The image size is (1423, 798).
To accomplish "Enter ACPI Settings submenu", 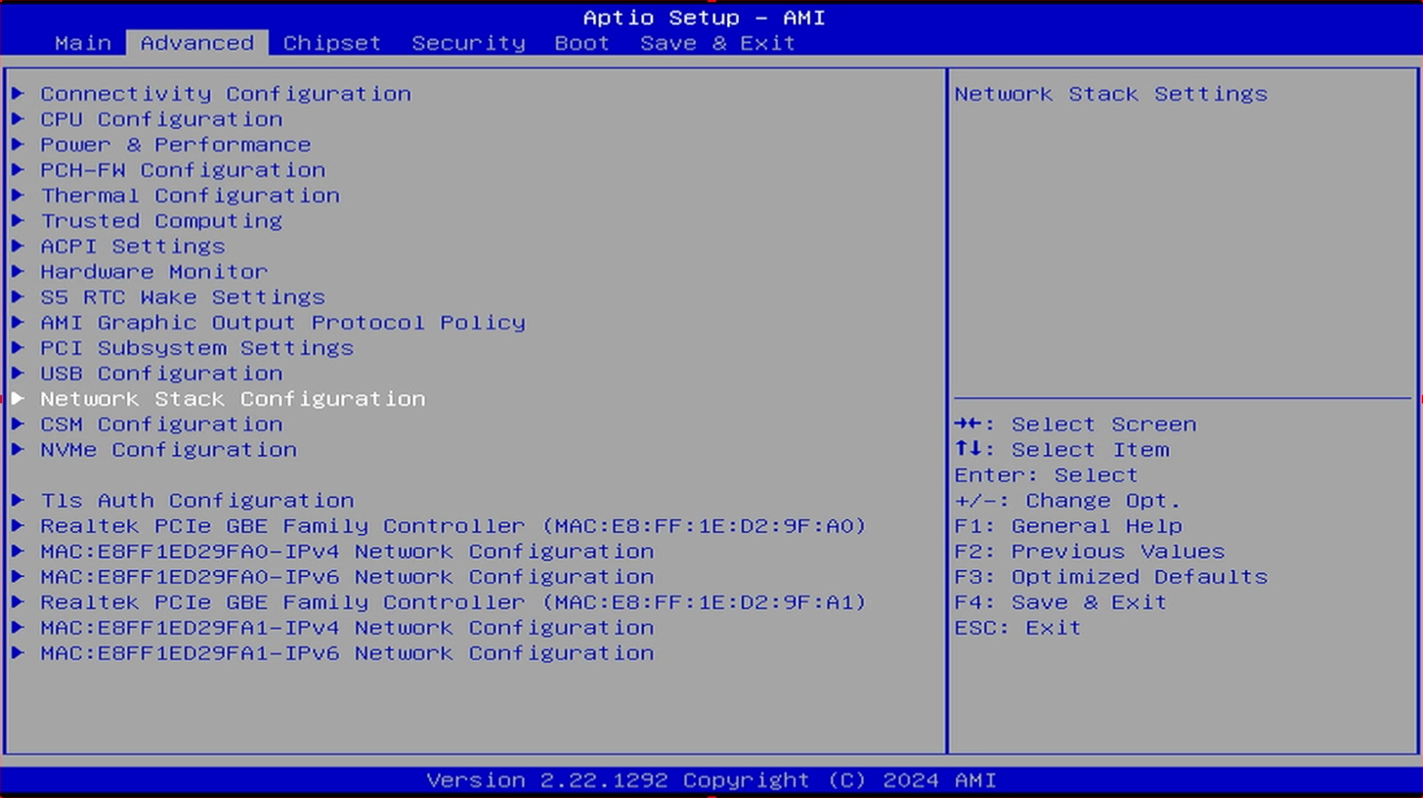I will pyautogui.click(x=132, y=246).
